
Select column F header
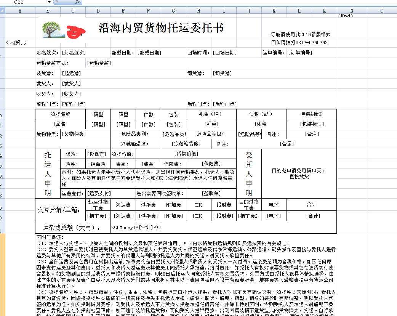(148, 11)
